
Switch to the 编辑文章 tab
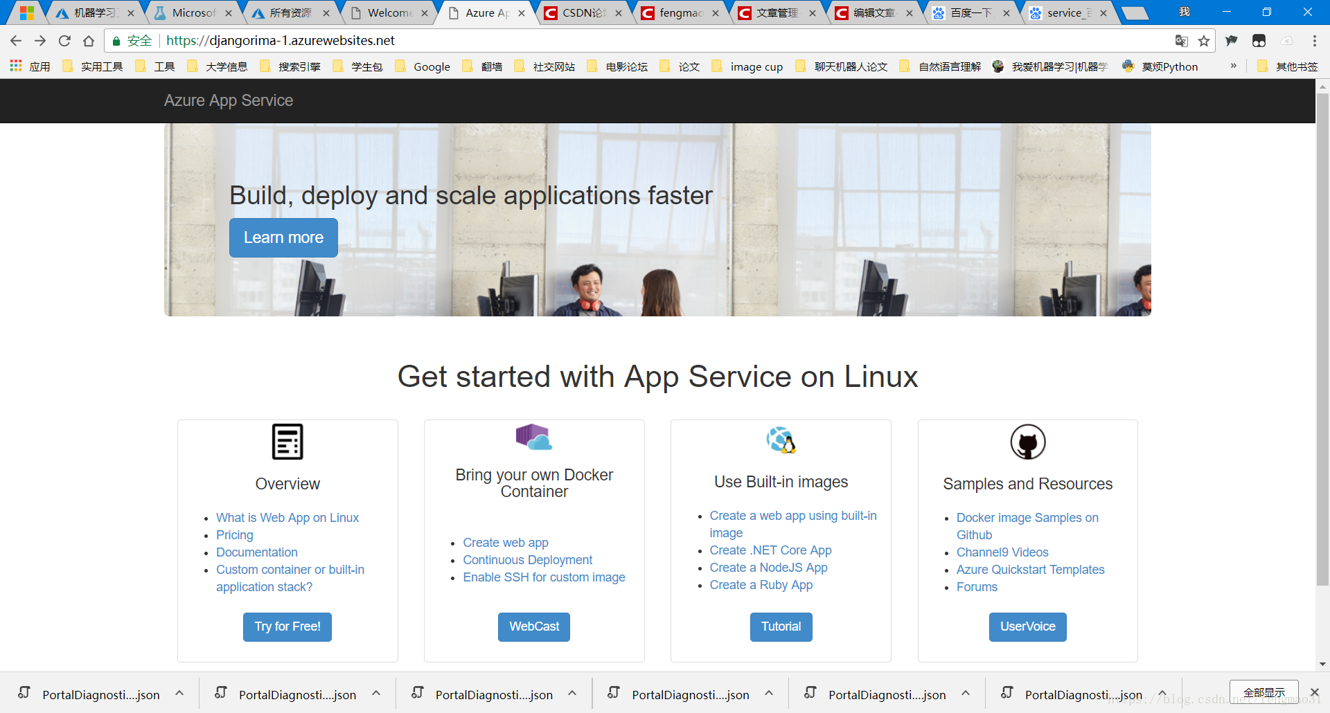pos(873,13)
